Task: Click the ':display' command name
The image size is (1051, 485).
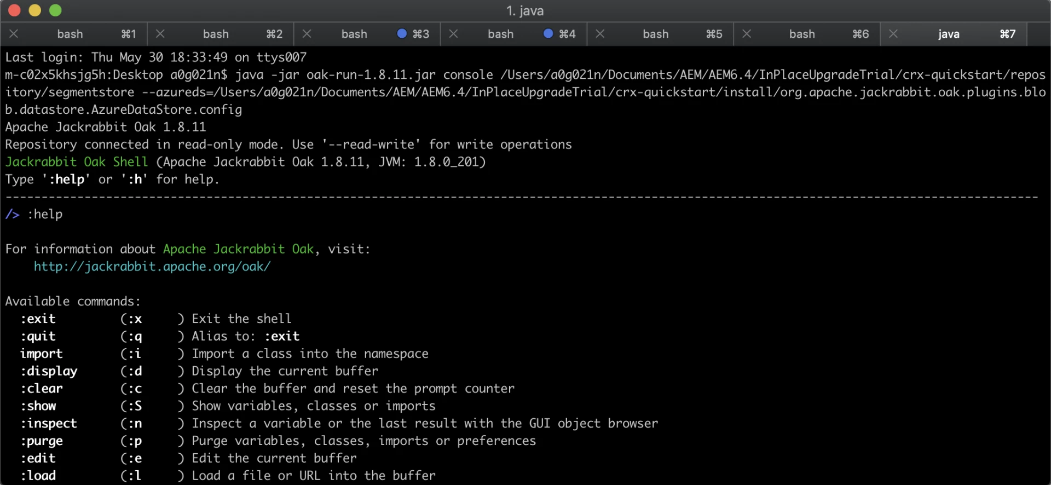Action: (49, 372)
